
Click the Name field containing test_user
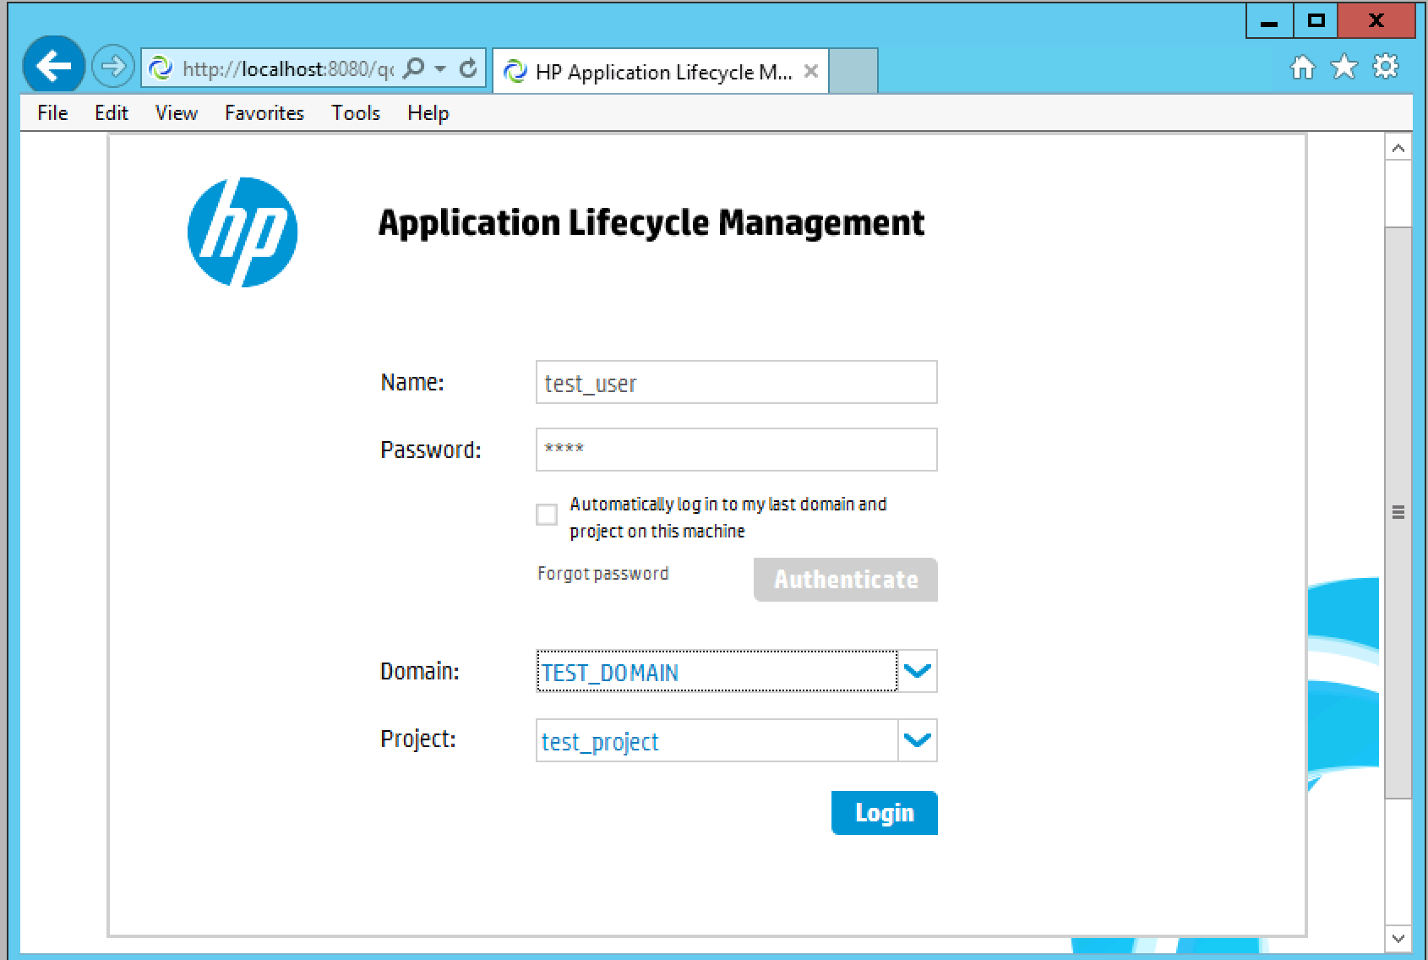click(737, 382)
